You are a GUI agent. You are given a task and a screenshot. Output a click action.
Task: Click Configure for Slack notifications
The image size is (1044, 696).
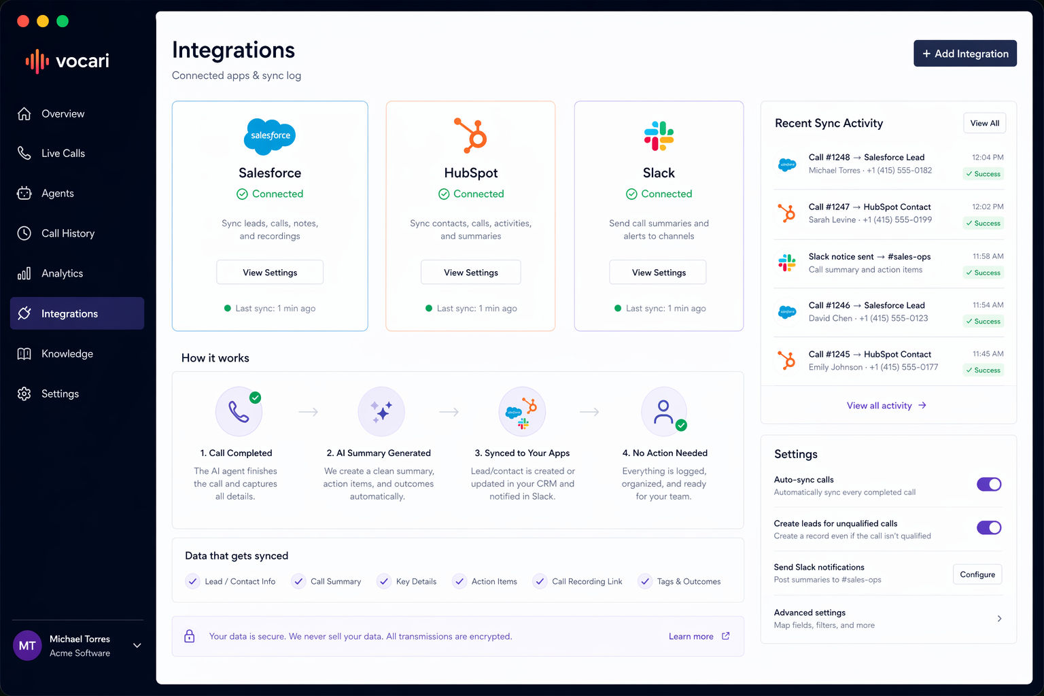point(977,574)
